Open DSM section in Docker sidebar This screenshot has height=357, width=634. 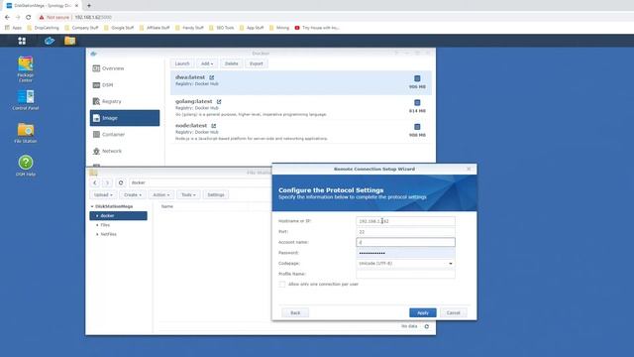tap(125, 85)
